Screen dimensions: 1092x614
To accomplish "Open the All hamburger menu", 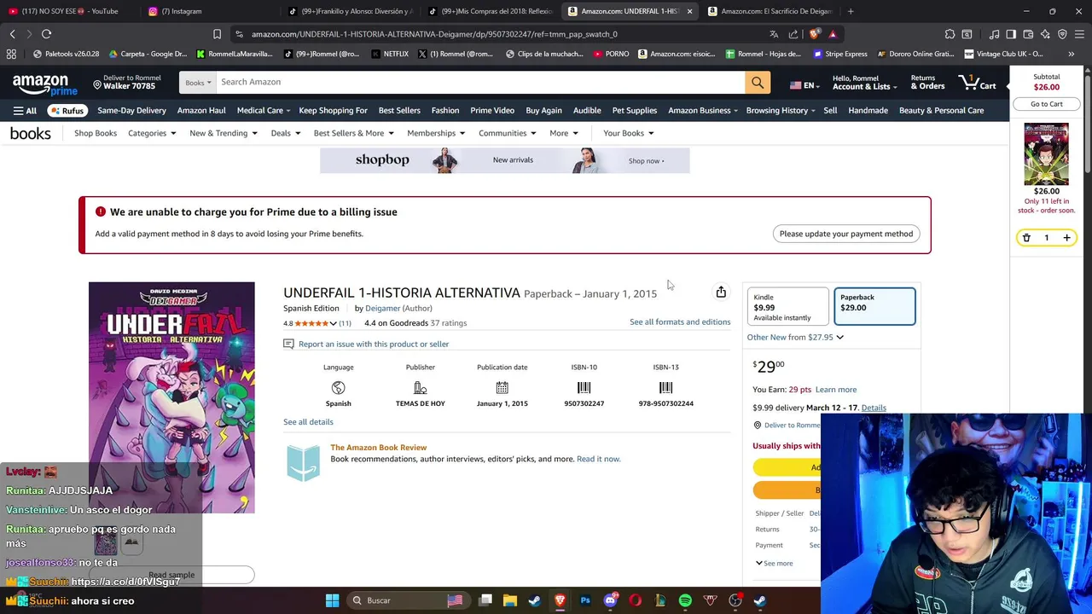I will pyautogui.click(x=25, y=110).
